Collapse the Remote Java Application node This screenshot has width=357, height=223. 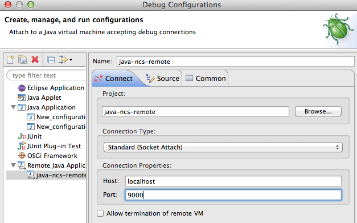(x=14, y=165)
